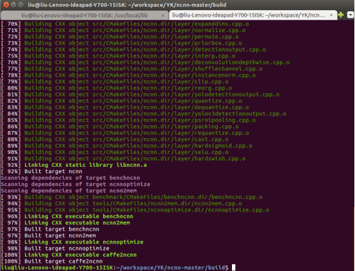Click 'Linking CXX executable caffe2ncnn' line
This screenshot has height=271, width=355.
[x=69, y=255]
